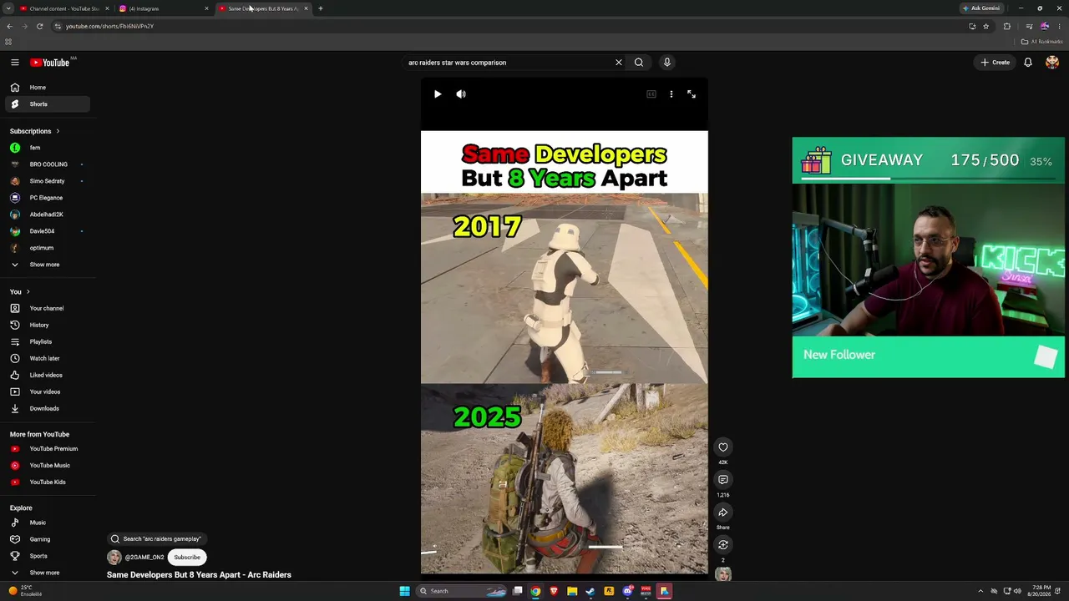Open the comments on the Short

tap(723, 480)
